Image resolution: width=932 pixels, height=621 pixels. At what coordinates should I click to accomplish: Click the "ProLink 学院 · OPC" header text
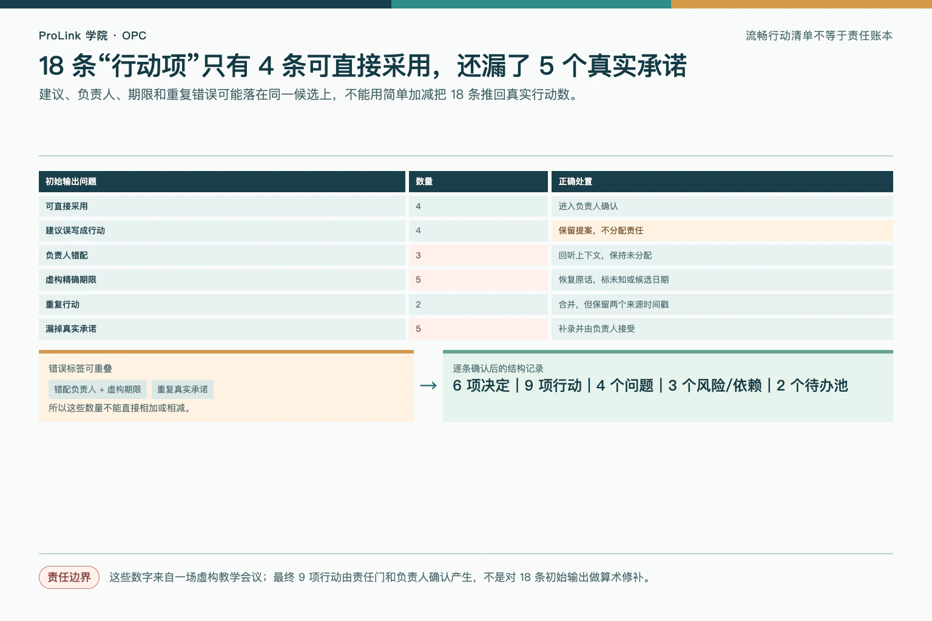tap(93, 36)
